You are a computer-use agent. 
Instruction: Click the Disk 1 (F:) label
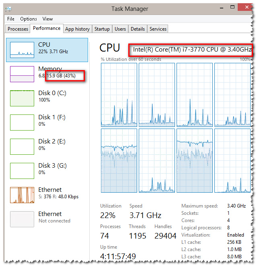(x=52, y=117)
